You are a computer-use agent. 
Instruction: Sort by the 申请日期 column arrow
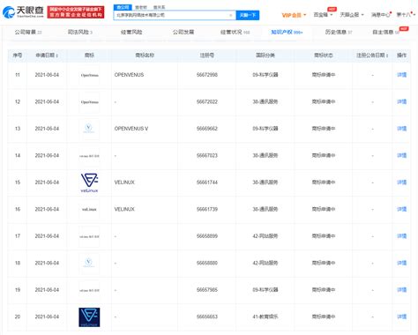(57, 56)
